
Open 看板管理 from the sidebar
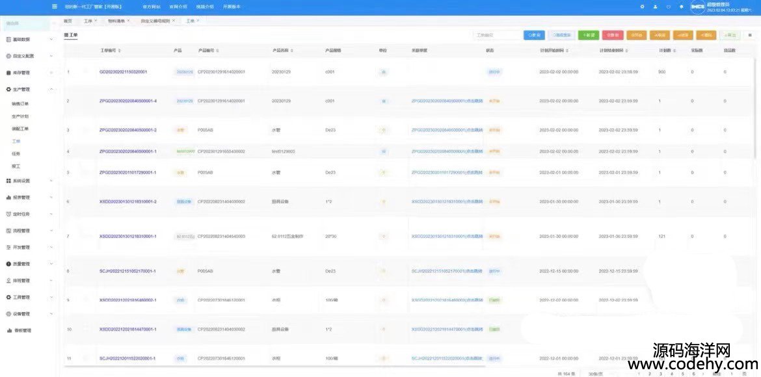pyautogui.click(x=22, y=330)
